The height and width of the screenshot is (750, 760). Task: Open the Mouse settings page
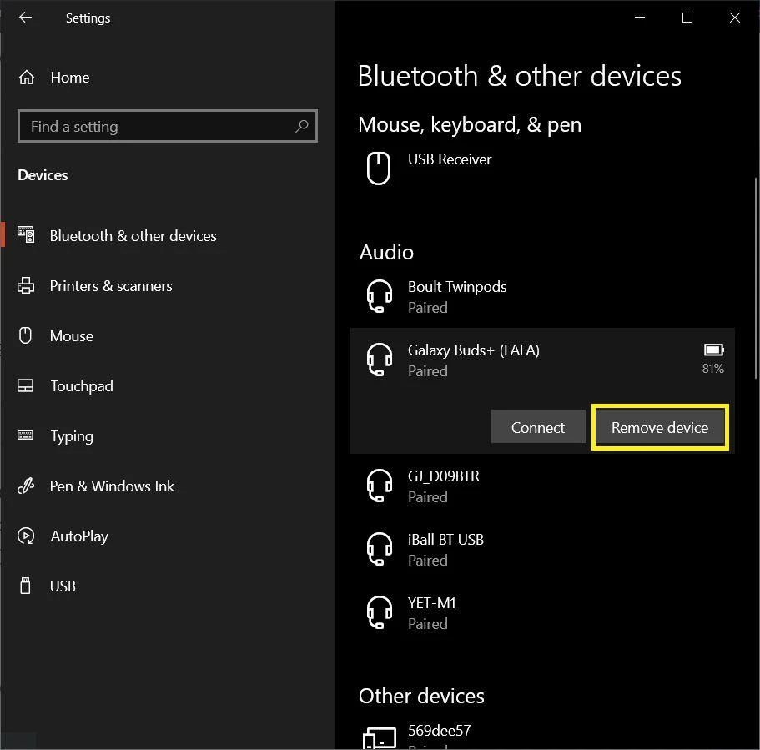[x=72, y=336]
